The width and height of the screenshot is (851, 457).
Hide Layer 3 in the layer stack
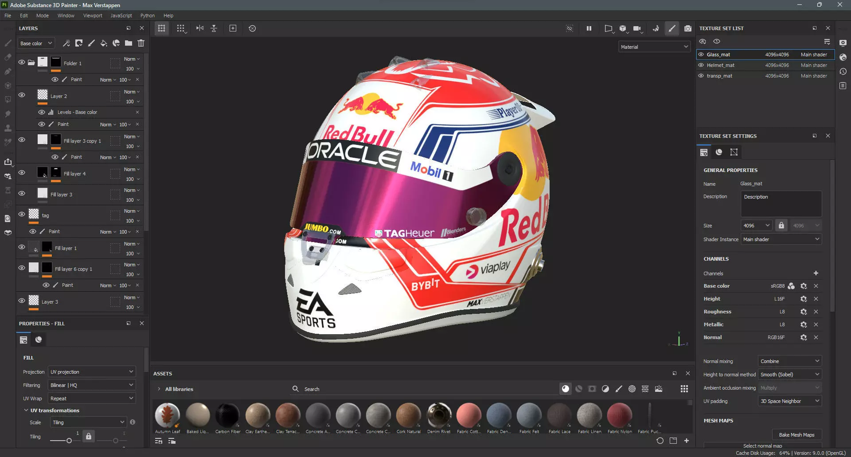[22, 301]
